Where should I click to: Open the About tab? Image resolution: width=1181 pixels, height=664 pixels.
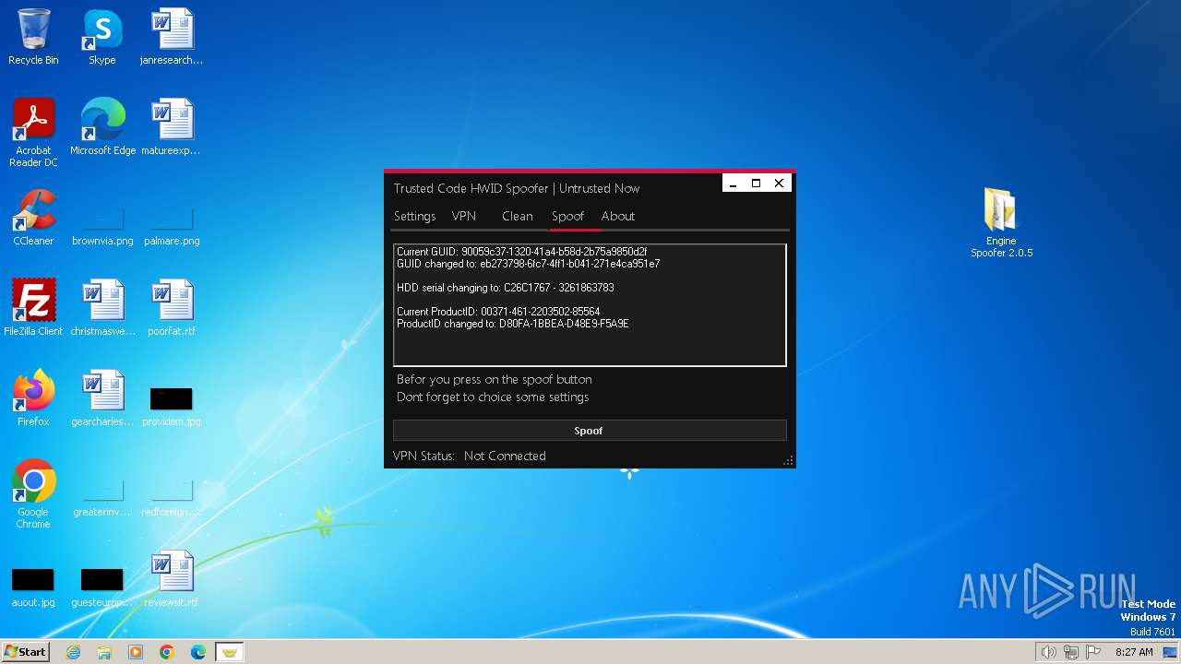coord(618,216)
